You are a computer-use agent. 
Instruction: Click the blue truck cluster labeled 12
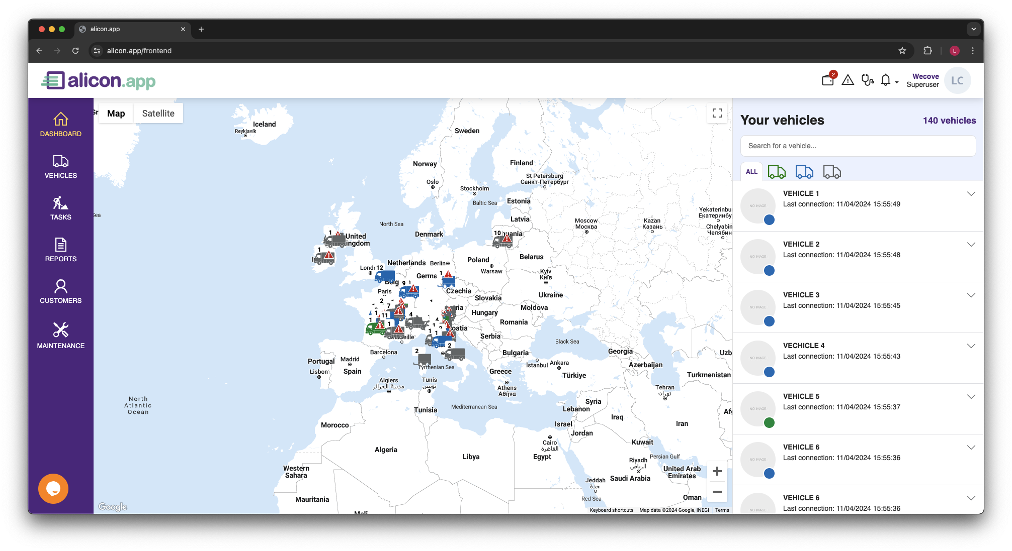point(385,276)
